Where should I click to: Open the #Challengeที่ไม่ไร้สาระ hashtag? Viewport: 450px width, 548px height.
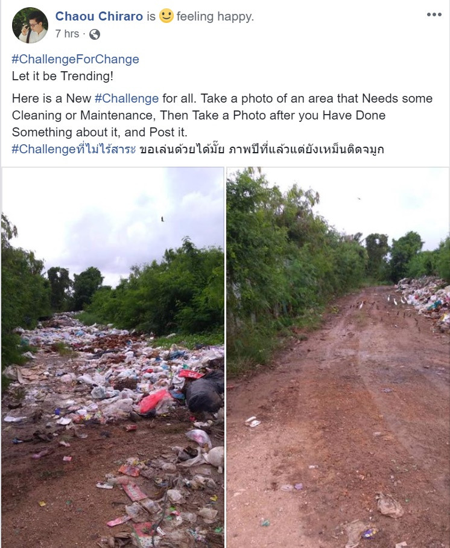74,149
